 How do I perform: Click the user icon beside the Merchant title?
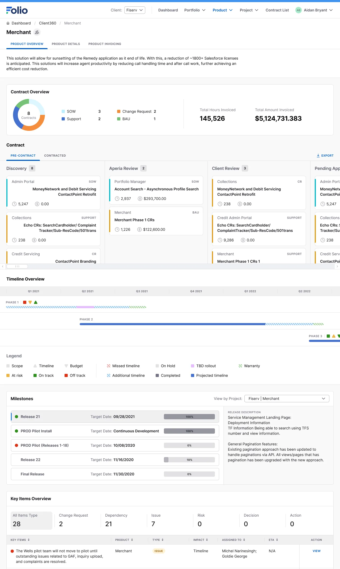pos(37,32)
